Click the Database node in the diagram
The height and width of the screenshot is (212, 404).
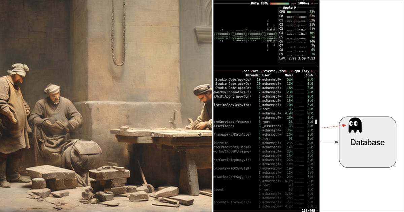pyautogui.click(x=367, y=142)
